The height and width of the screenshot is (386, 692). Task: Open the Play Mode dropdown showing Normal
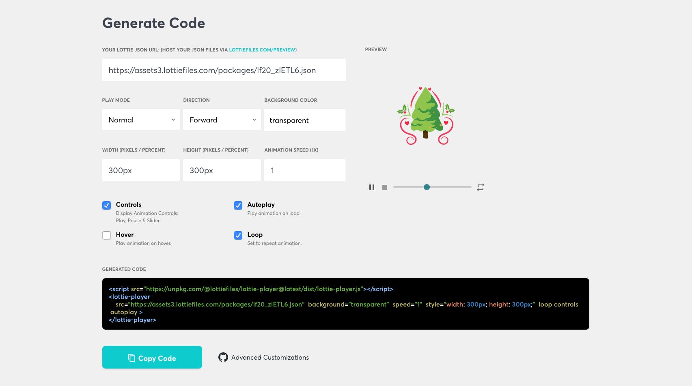[x=141, y=120]
